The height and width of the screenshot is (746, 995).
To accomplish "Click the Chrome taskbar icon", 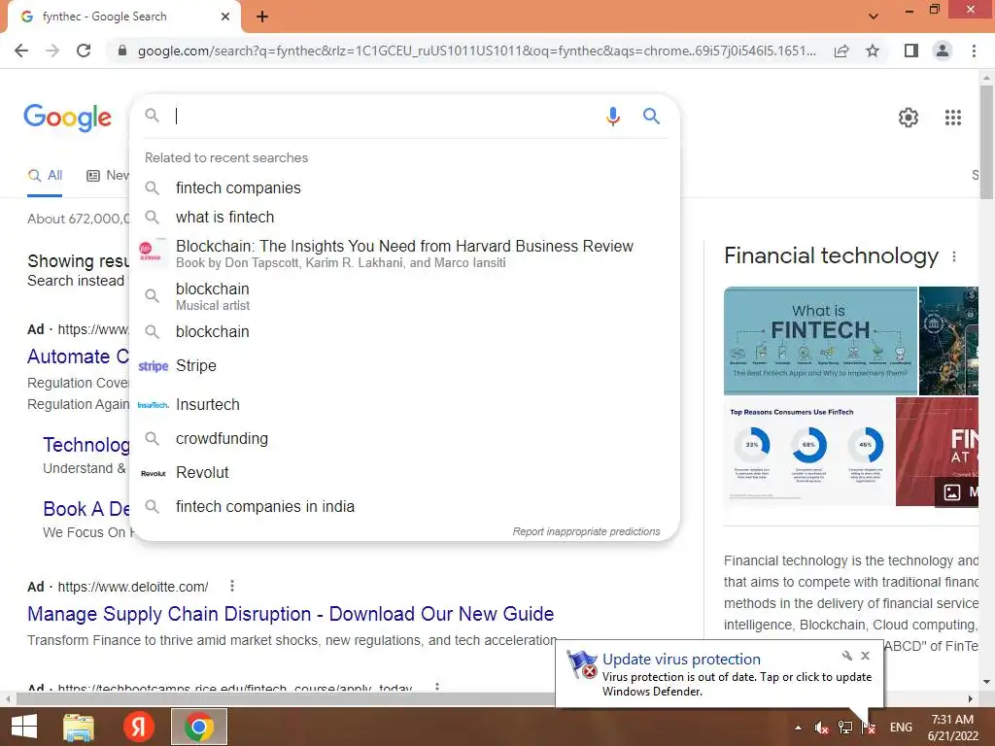I will pos(198,727).
